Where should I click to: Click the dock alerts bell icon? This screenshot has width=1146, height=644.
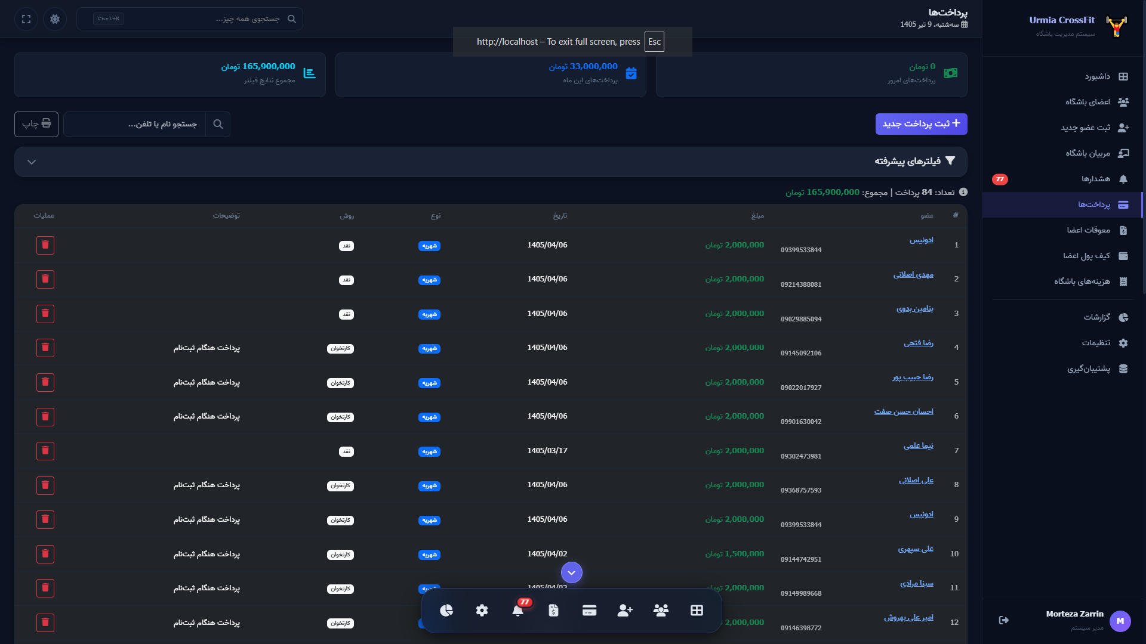coord(517,610)
